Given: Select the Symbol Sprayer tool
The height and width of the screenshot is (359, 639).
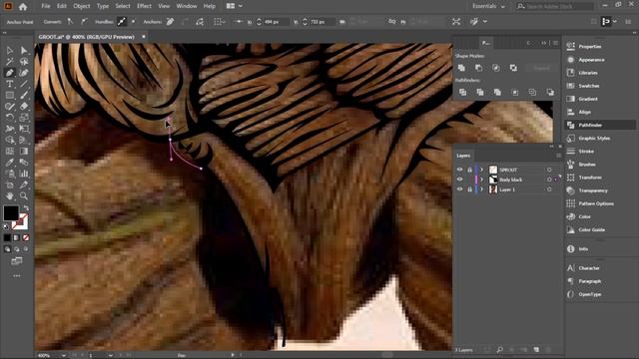Looking at the screenshot, I should pos(10,174).
